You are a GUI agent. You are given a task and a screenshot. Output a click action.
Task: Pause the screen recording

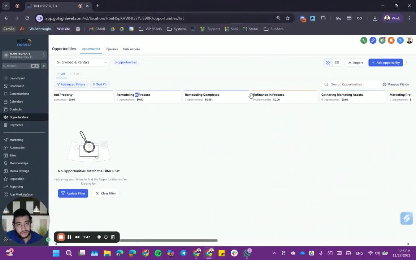69,237
